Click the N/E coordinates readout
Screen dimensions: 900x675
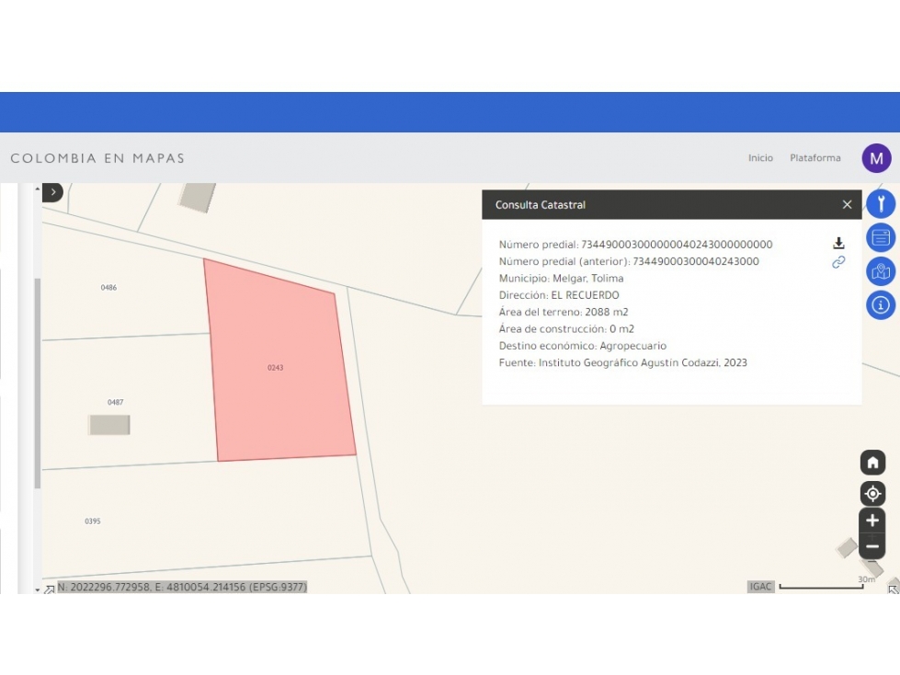point(183,588)
